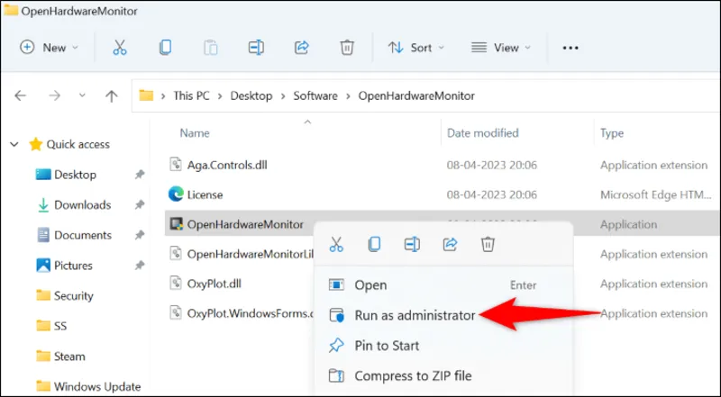Click the Paste icon in the top toolbar

211,48
